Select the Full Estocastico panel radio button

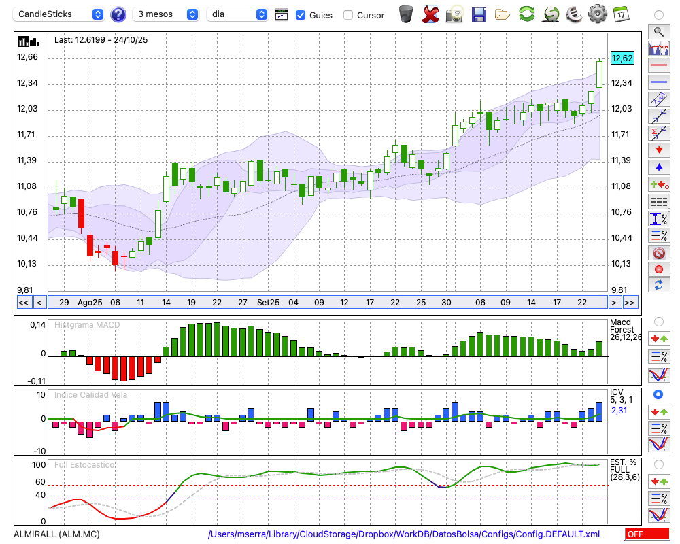click(x=659, y=464)
